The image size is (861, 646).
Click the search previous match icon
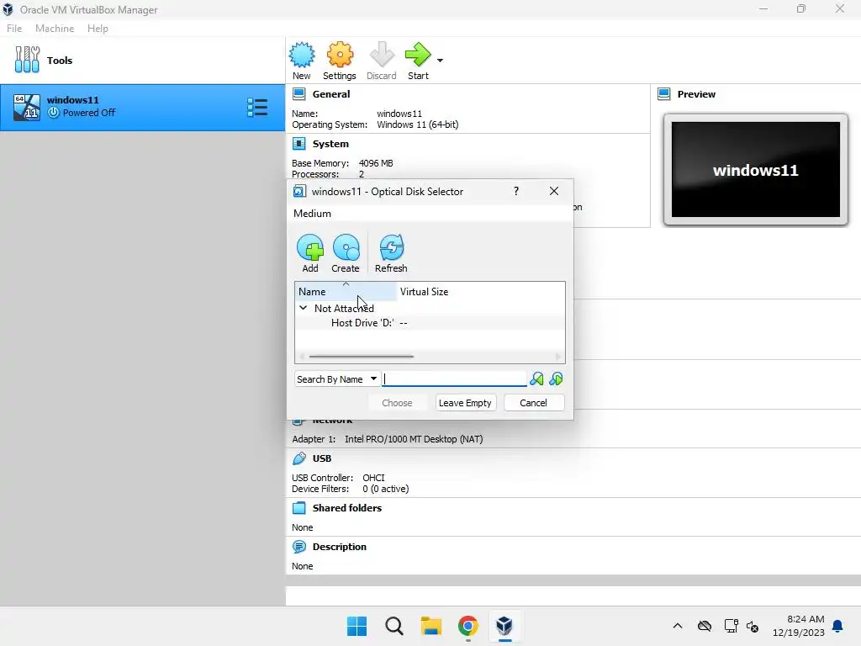click(536, 379)
